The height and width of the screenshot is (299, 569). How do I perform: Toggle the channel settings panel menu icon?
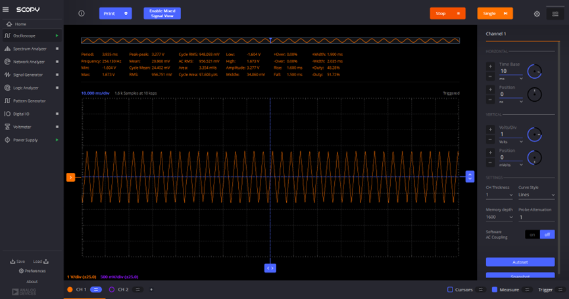555,14
